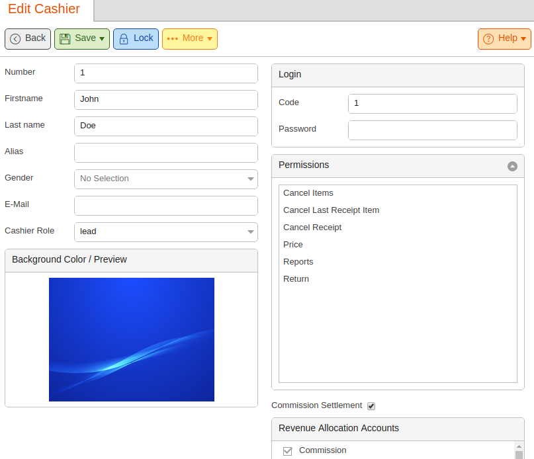Click into the E-Mail field
The image size is (534, 459).
166,206
